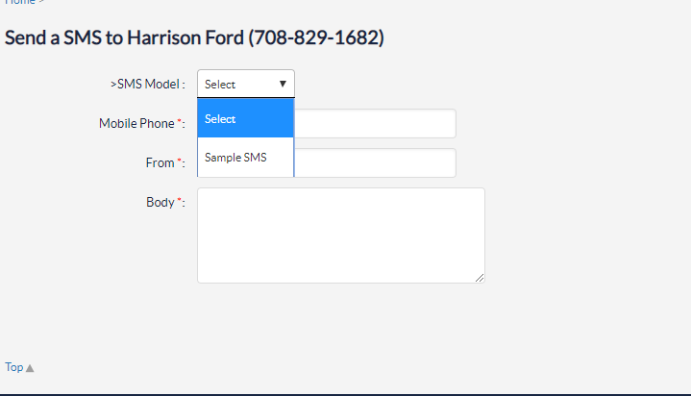Click the From field label
Viewport: 691px width, 396px height.
click(x=160, y=162)
